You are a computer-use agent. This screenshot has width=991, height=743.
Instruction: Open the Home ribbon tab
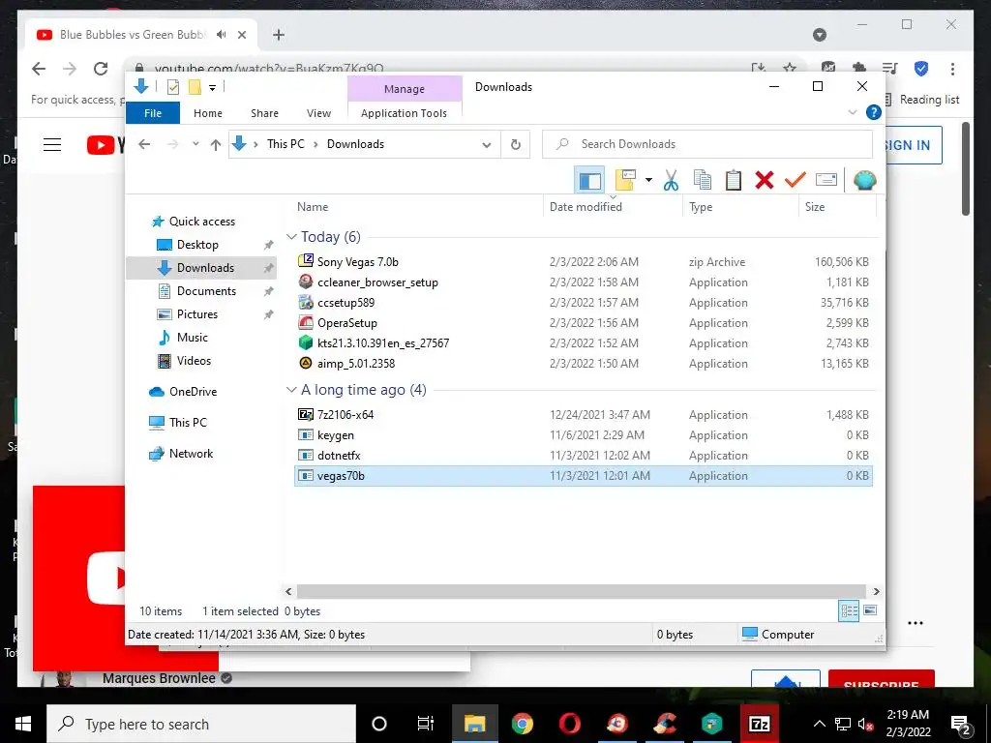click(x=208, y=113)
